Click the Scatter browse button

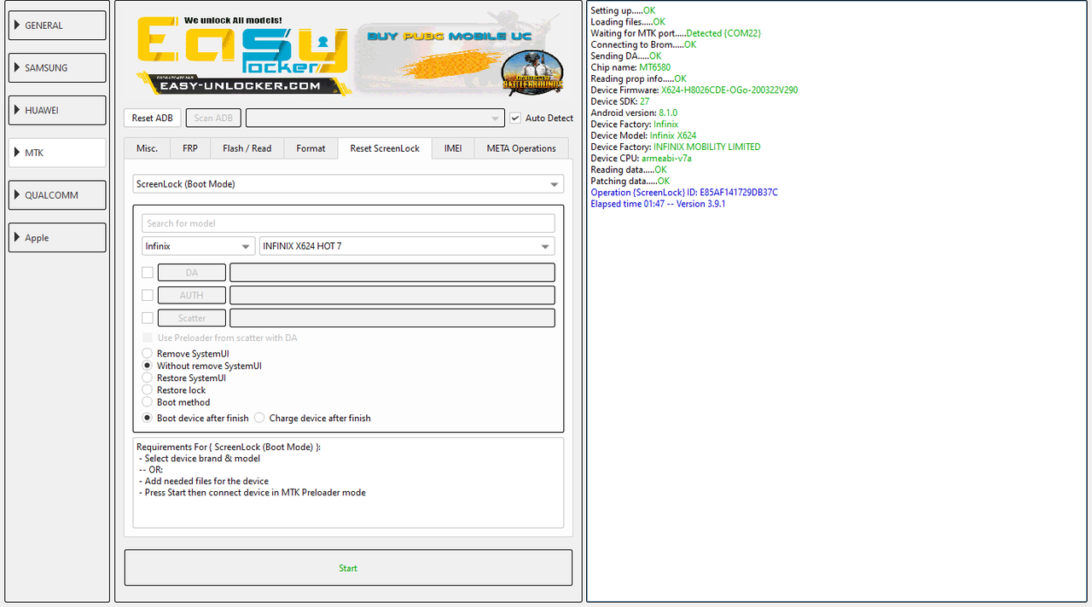(x=192, y=318)
